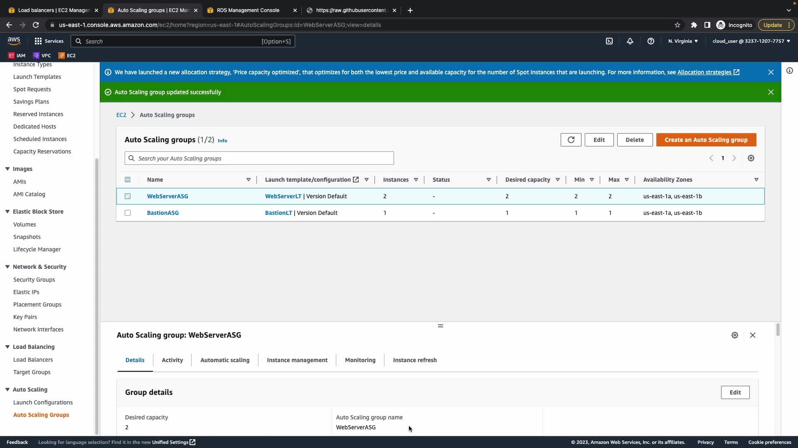Toggle the select-all header checkbox
798x448 pixels.
click(128, 180)
